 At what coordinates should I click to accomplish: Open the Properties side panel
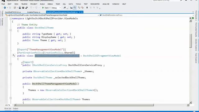tap(2, 22)
